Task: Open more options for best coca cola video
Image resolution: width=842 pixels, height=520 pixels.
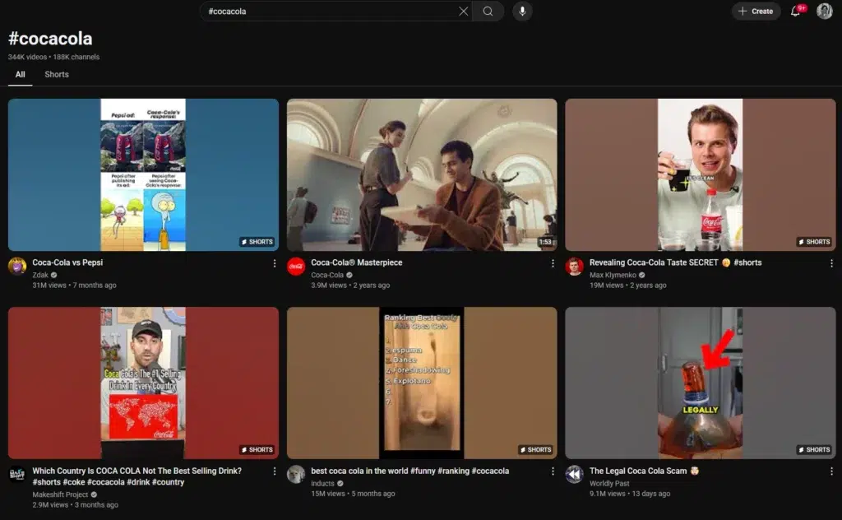Action: [x=553, y=471]
